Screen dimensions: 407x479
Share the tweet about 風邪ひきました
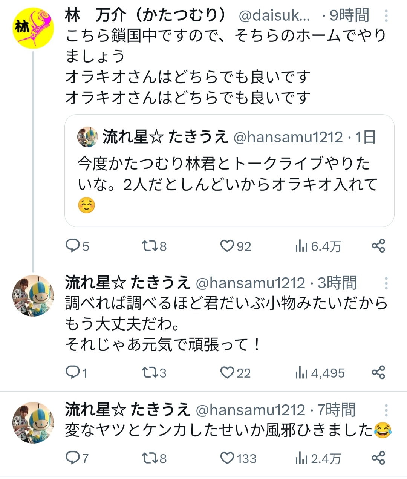[x=378, y=458]
